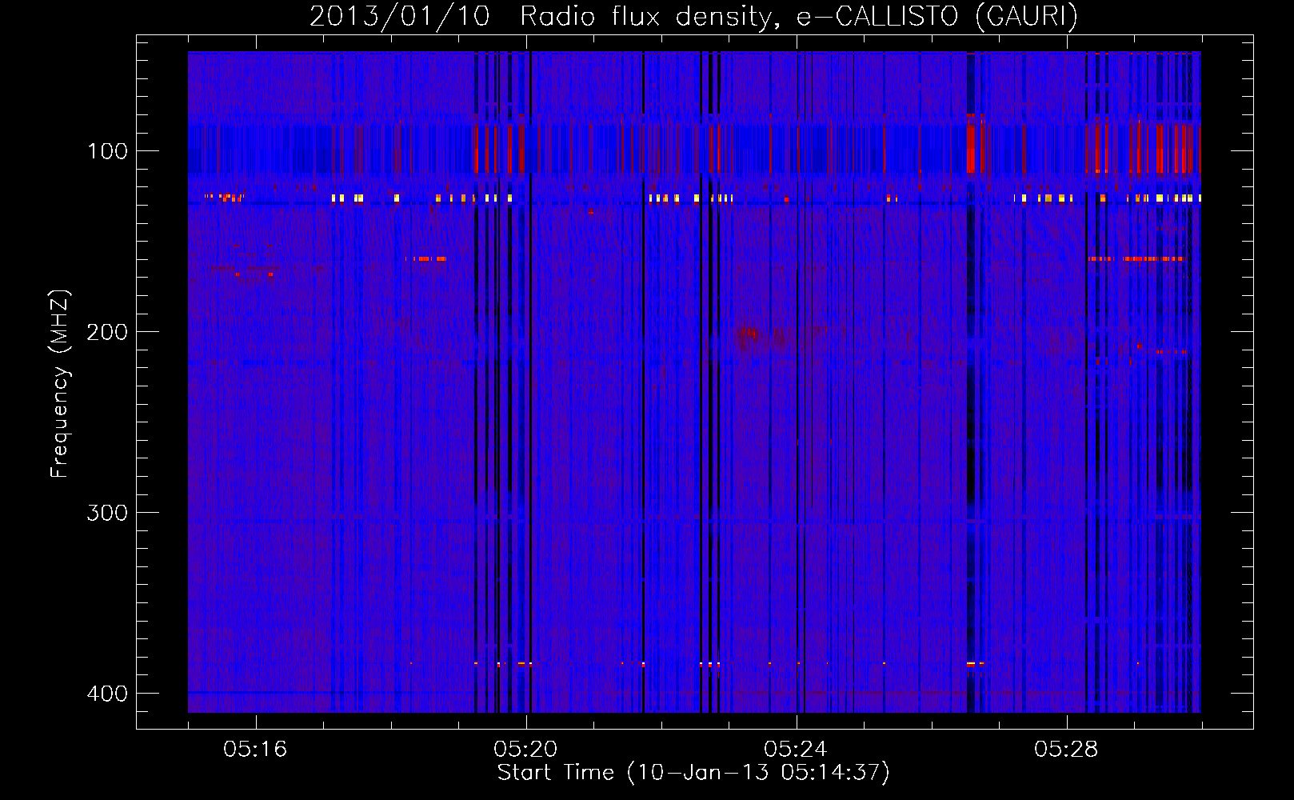Click the 300 frequency tick label

tap(107, 513)
